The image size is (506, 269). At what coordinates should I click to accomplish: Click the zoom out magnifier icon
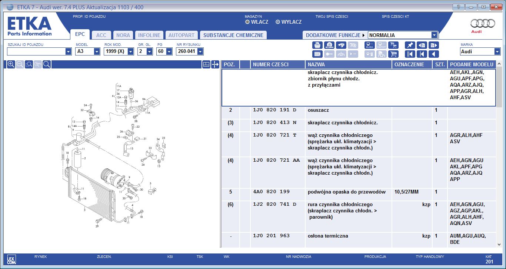[x=20, y=64]
